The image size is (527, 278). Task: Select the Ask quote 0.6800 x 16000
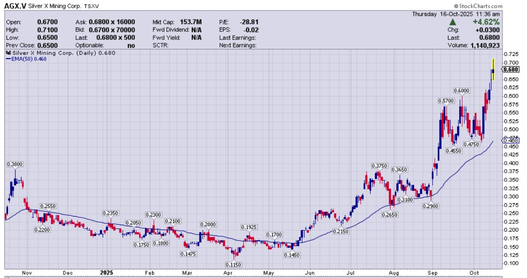(x=112, y=22)
